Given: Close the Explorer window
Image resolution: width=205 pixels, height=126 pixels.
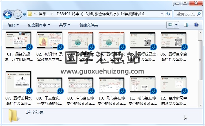Looking at the screenshot, I should (x=196, y=3).
